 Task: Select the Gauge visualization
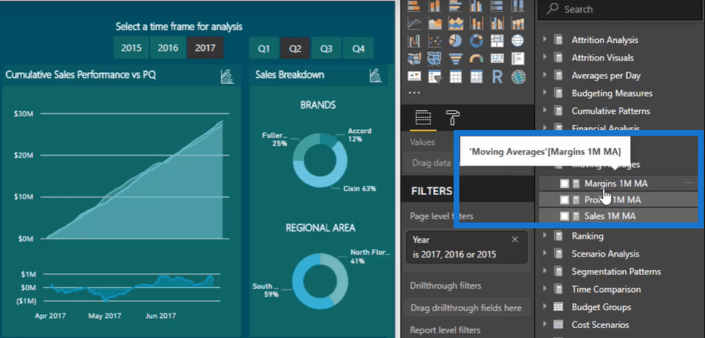point(477,59)
